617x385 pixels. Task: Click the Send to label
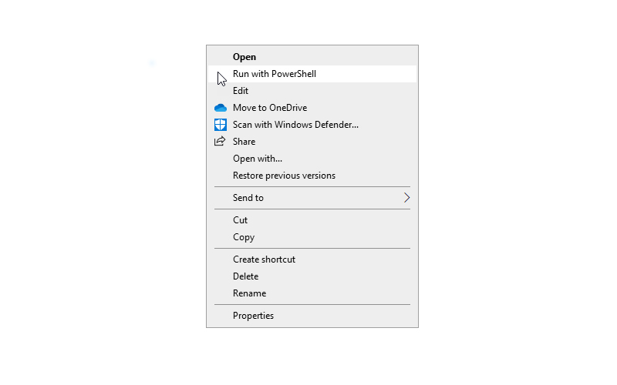(x=248, y=198)
